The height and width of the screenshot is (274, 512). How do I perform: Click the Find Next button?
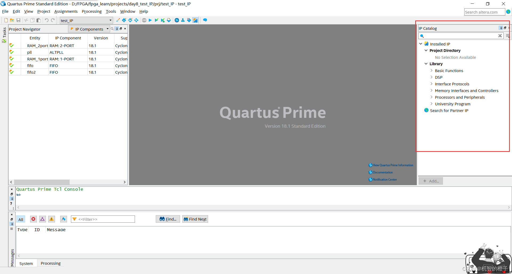(195, 219)
